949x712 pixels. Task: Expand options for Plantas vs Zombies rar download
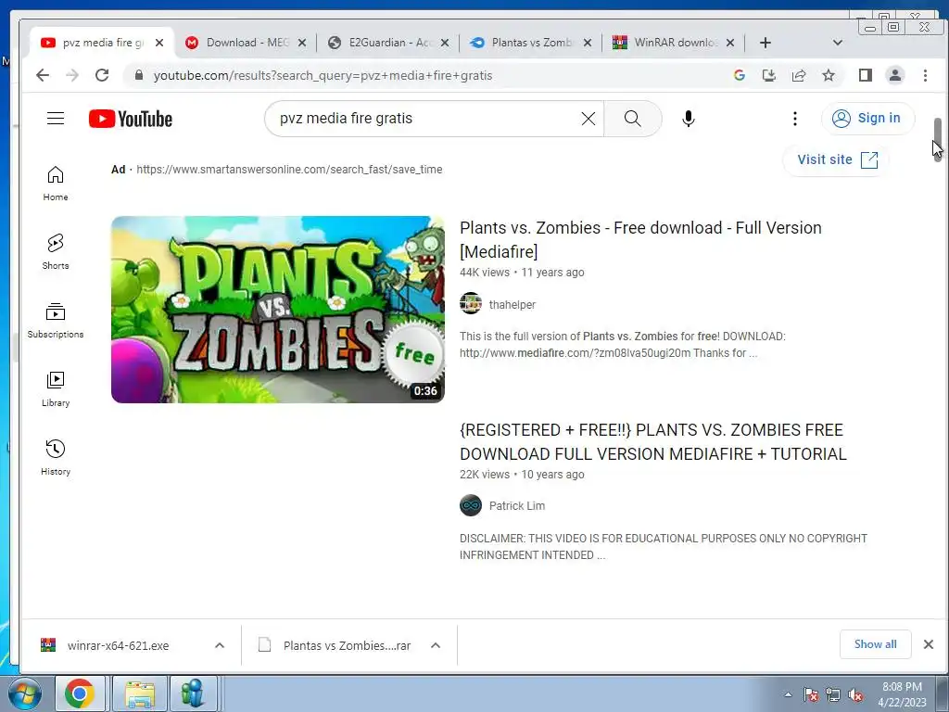pos(436,645)
